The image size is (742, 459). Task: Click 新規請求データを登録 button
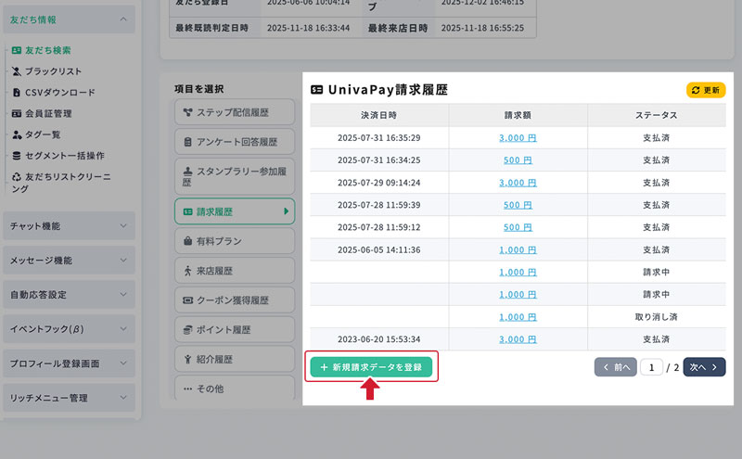pos(370,367)
